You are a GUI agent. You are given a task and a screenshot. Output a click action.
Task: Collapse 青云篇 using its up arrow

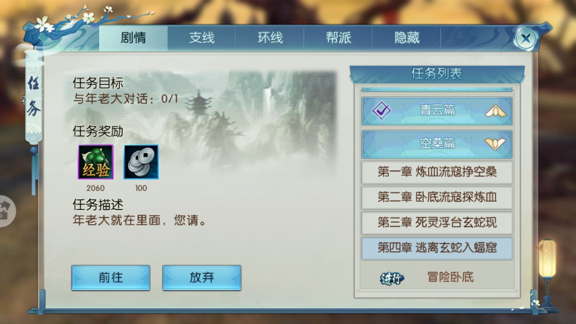pyautogui.click(x=496, y=111)
